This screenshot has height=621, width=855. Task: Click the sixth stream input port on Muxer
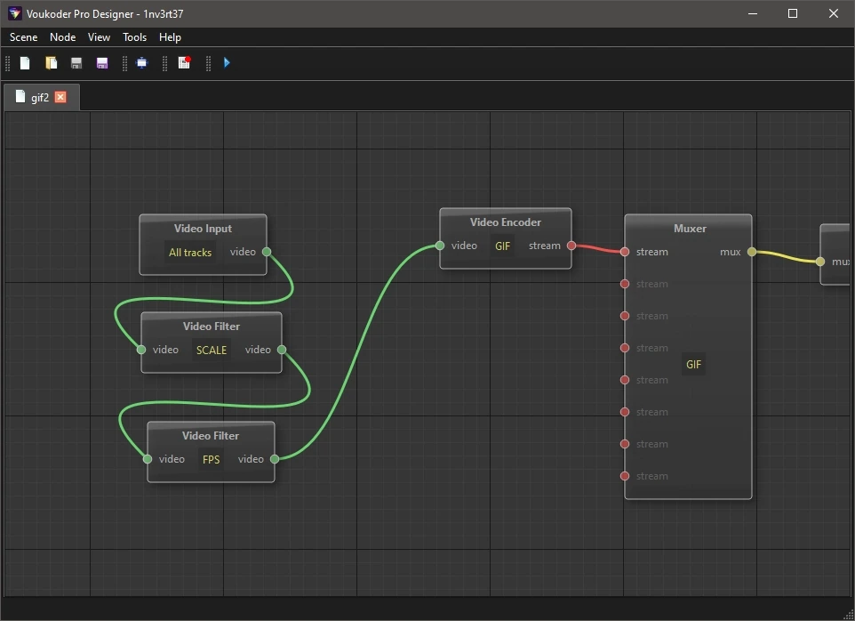pos(625,412)
